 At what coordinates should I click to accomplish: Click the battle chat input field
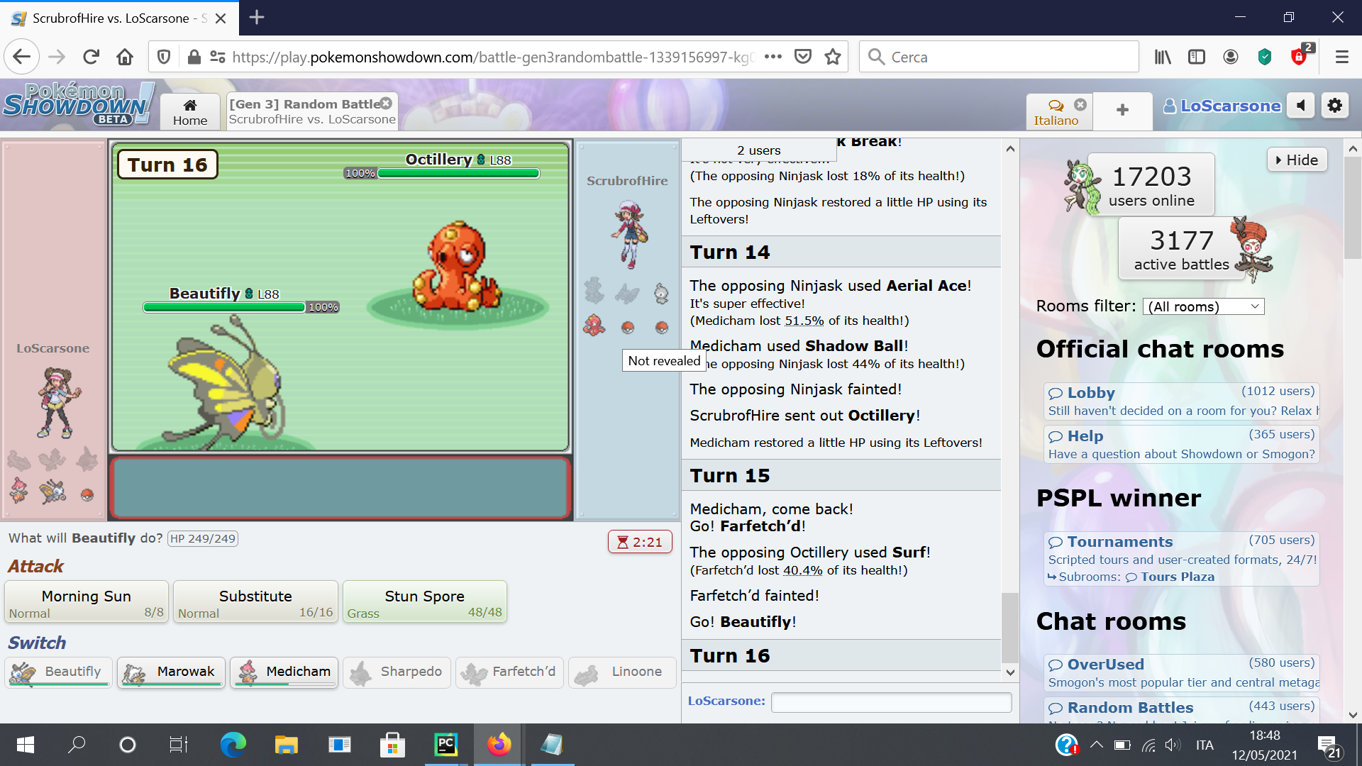(x=891, y=701)
